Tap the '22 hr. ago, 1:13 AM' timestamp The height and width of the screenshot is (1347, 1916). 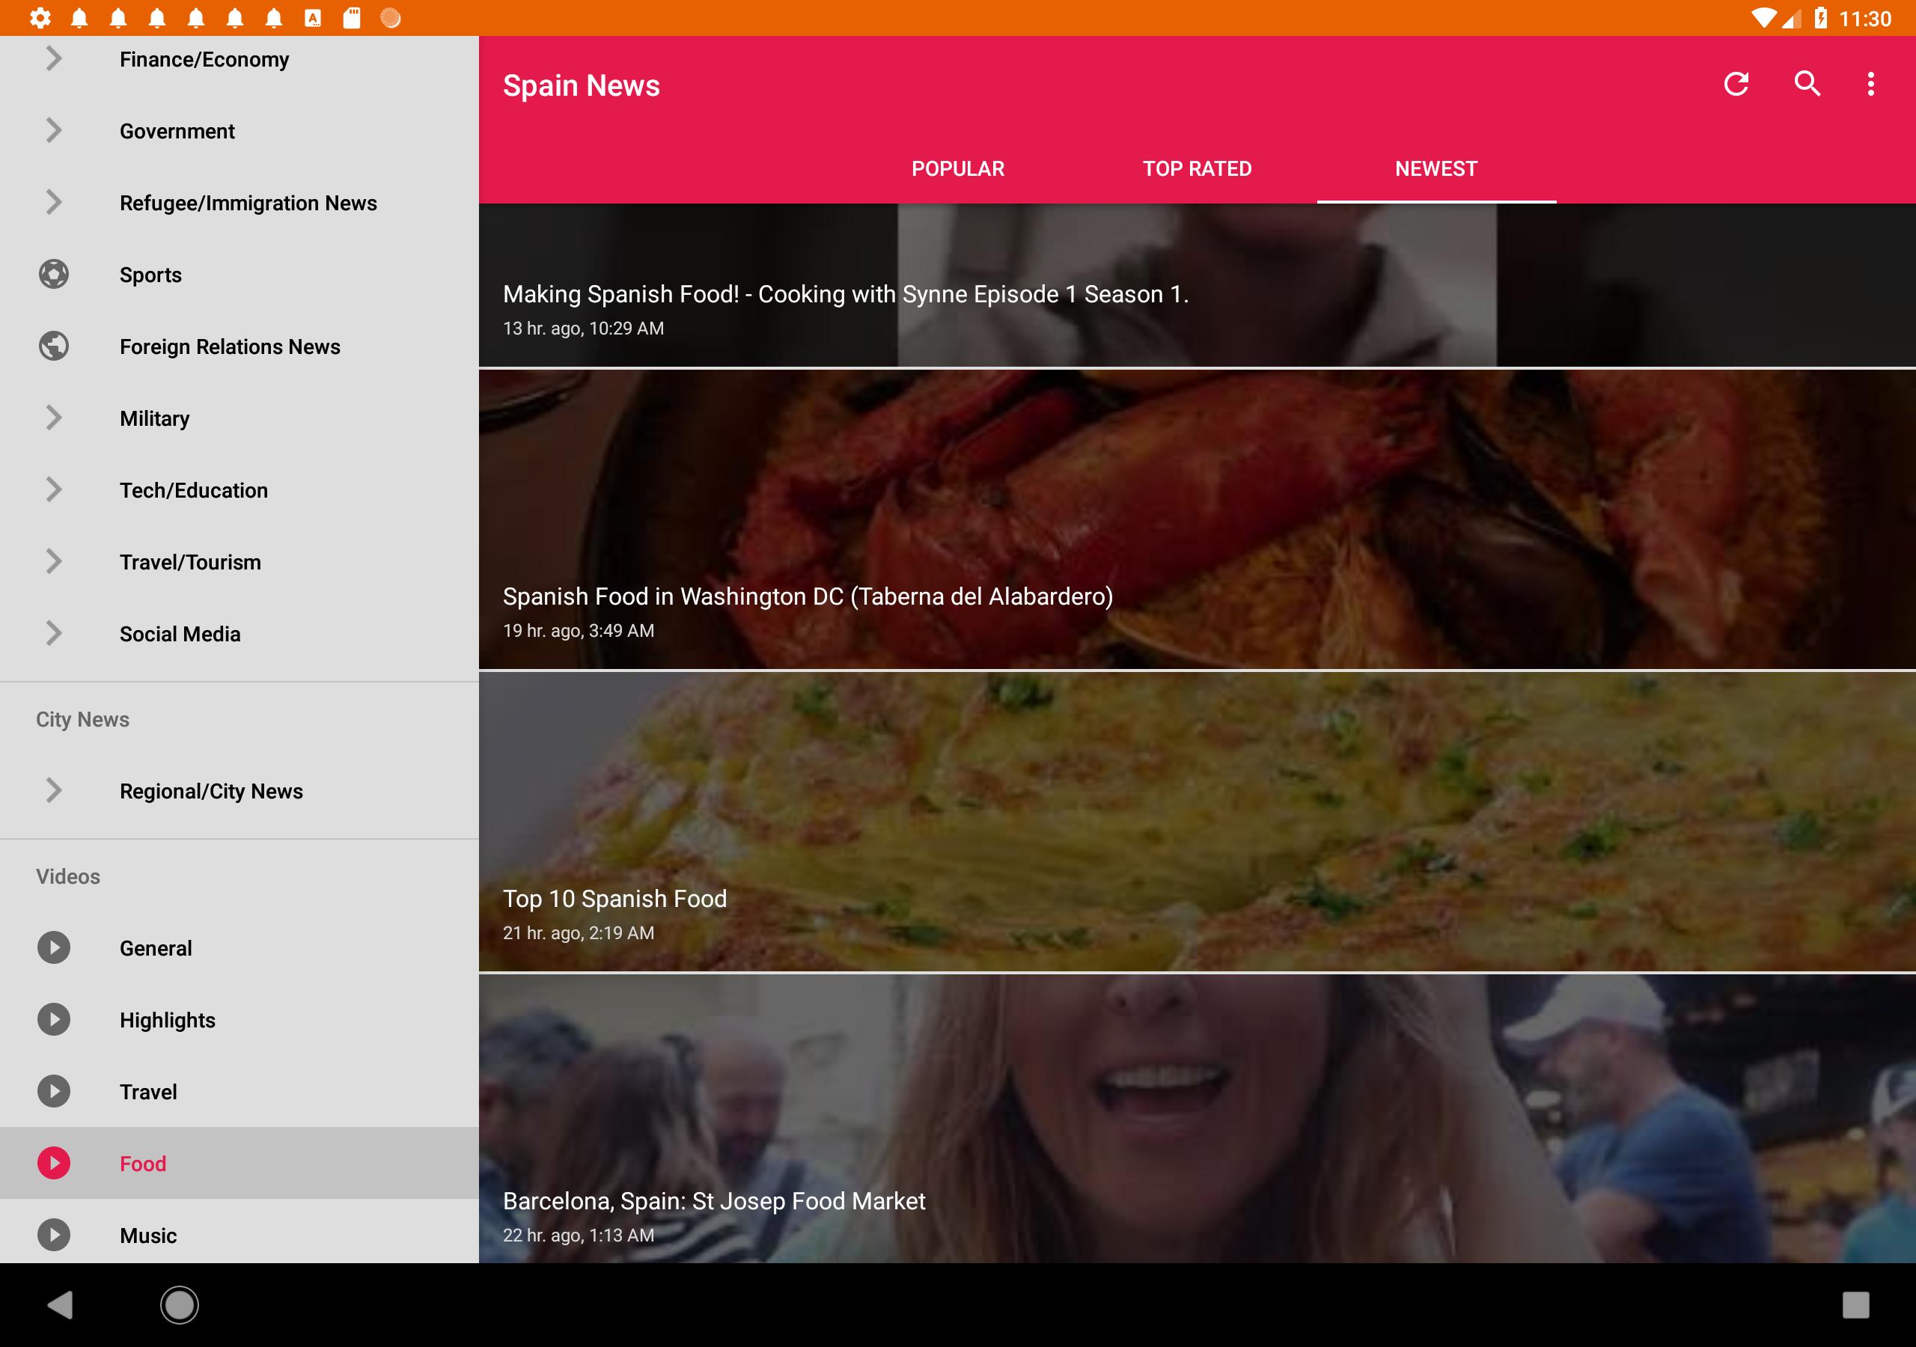[579, 1235]
